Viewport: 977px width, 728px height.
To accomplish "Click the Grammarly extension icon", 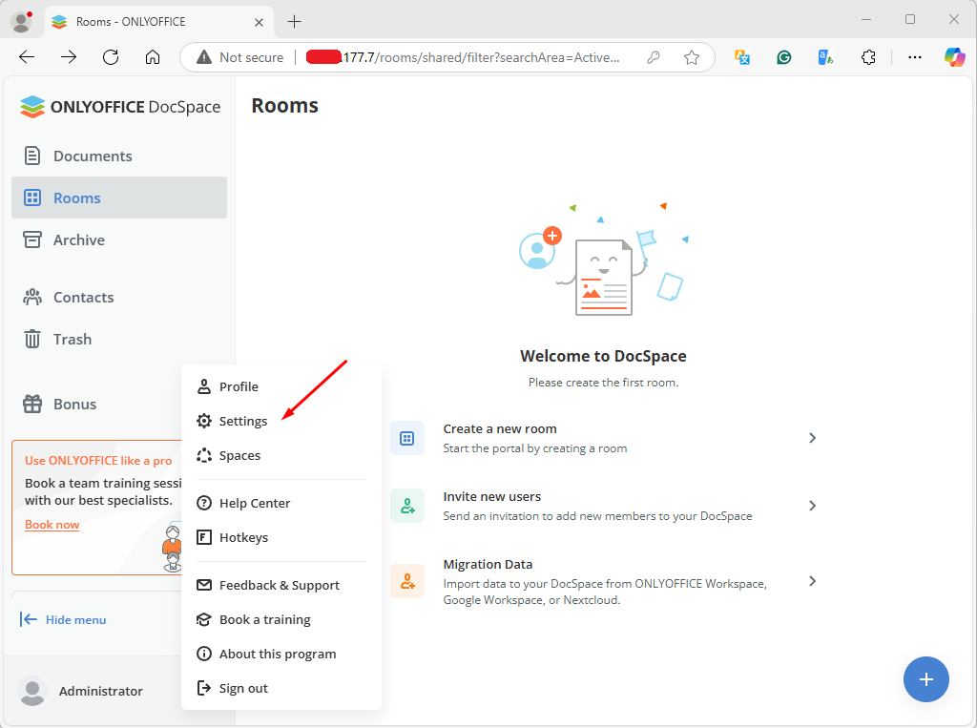I will pyautogui.click(x=784, y=57).
